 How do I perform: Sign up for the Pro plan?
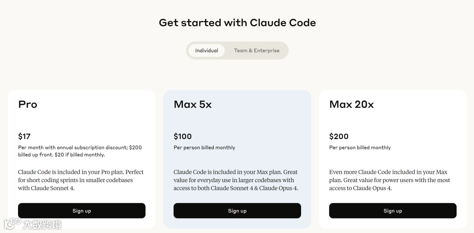coord(82,211)
